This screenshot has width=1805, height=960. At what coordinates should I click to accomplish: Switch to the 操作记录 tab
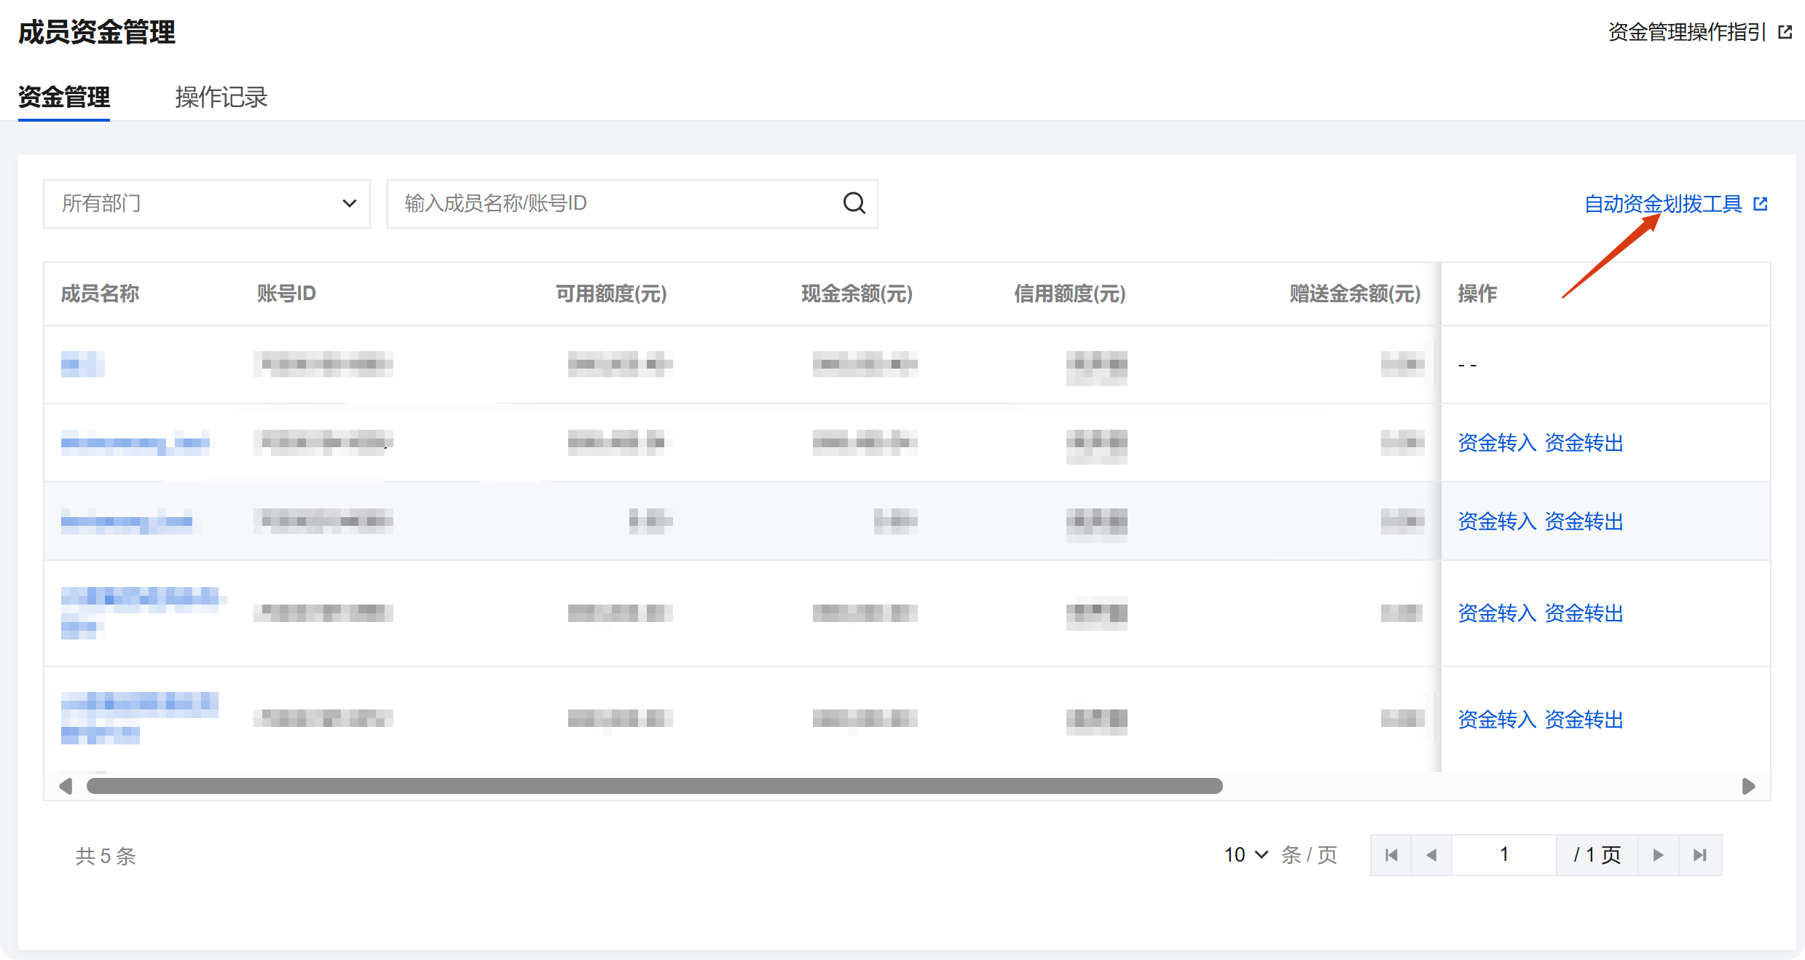(x=221, y=97)
